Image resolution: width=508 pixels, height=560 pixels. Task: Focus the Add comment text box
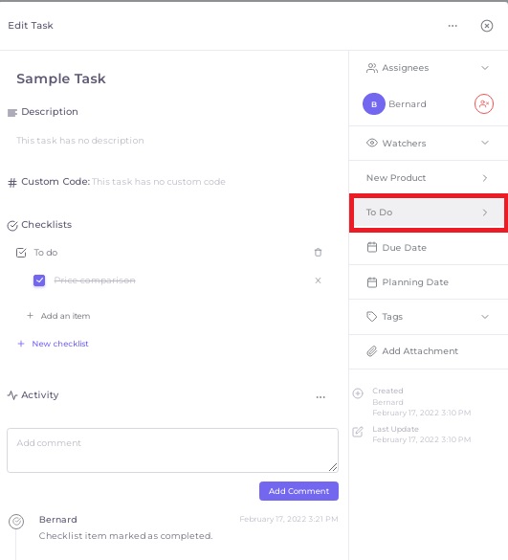click(172, 450)
